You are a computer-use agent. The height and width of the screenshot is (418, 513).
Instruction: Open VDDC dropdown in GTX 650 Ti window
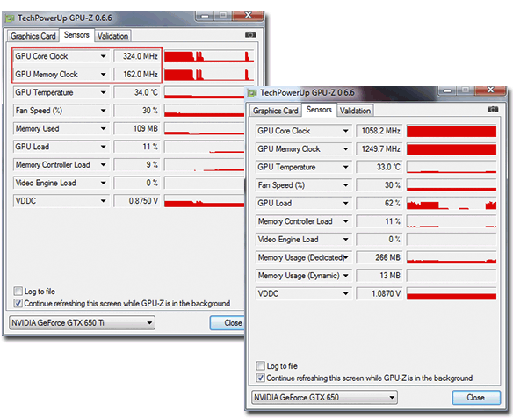click(103, 201)
